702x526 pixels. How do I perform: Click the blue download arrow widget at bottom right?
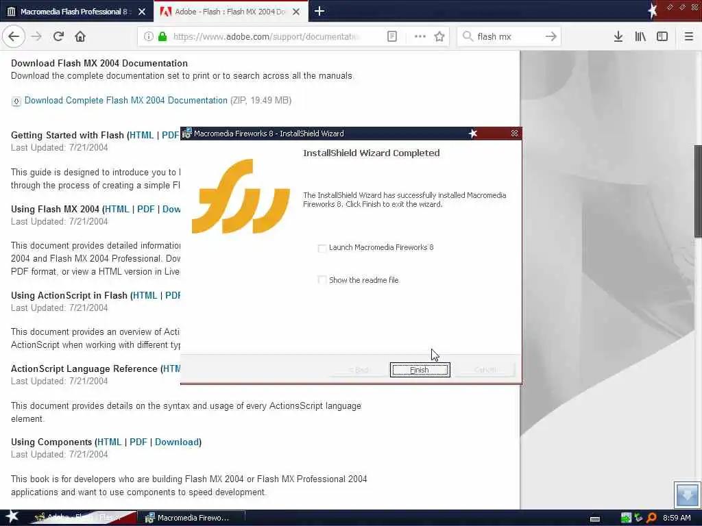pos(687,494)
